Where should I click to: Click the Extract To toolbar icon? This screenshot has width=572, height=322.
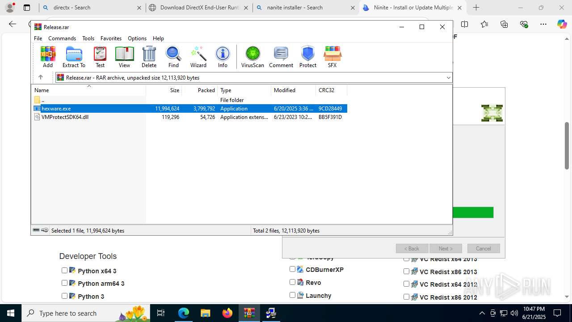pos(74,57)
